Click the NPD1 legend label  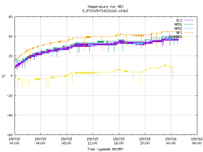[178, 24]
